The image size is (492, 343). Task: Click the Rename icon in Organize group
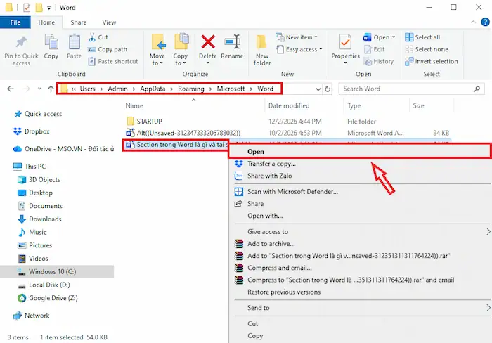(232, 42)
